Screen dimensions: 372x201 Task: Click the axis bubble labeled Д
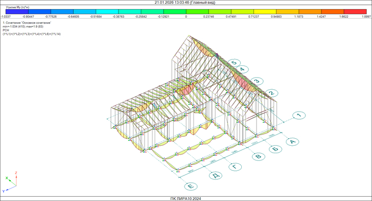tap(216, 175)
